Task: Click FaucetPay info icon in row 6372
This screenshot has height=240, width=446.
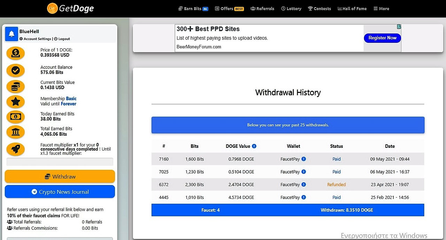Action: click(x=303, y=184)
